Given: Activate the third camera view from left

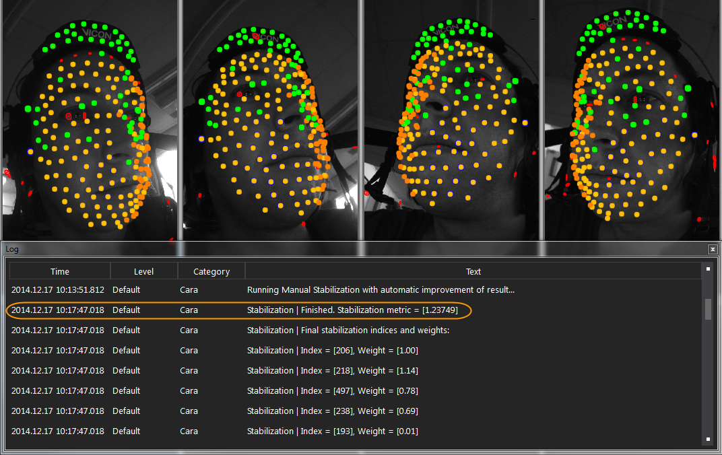Looking at the screenshot, I should [x=451, y=120].
